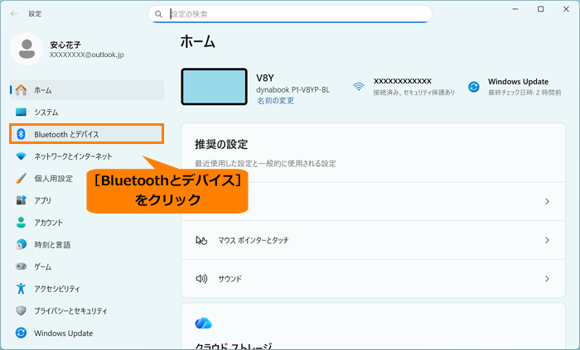Open システム settings category
Viewport: 580px width, 350px height.
pos(87,112)
